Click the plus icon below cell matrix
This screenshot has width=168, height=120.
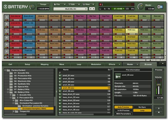click(x=160, y=60)
